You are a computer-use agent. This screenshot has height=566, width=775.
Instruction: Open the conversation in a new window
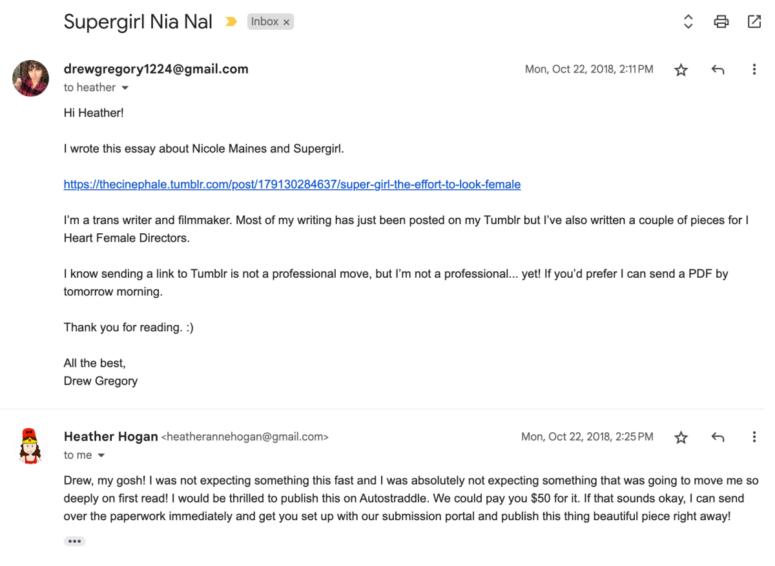click(754, 21)
